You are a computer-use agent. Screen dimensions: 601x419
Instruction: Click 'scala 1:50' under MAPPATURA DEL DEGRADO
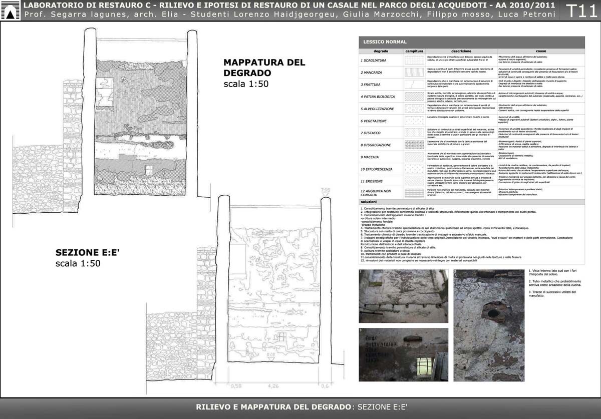pos(246,85)
